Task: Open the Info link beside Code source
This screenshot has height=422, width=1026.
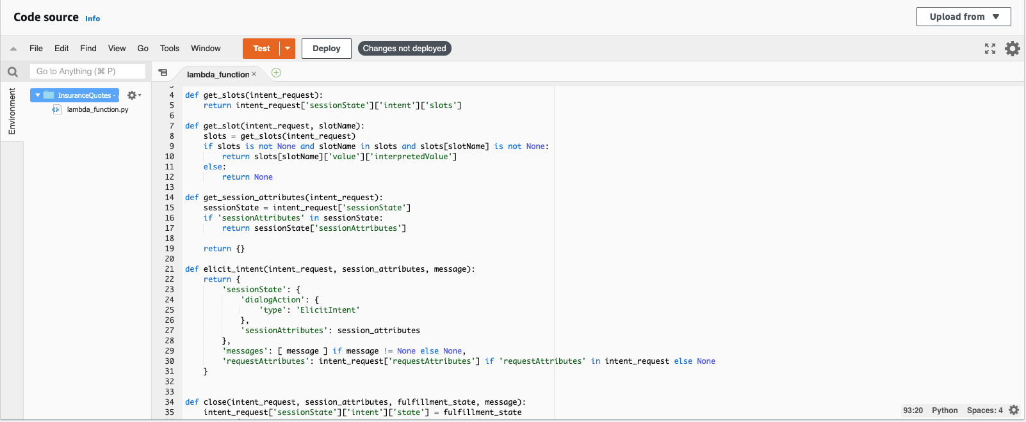Action: click(x=93, y=19)
